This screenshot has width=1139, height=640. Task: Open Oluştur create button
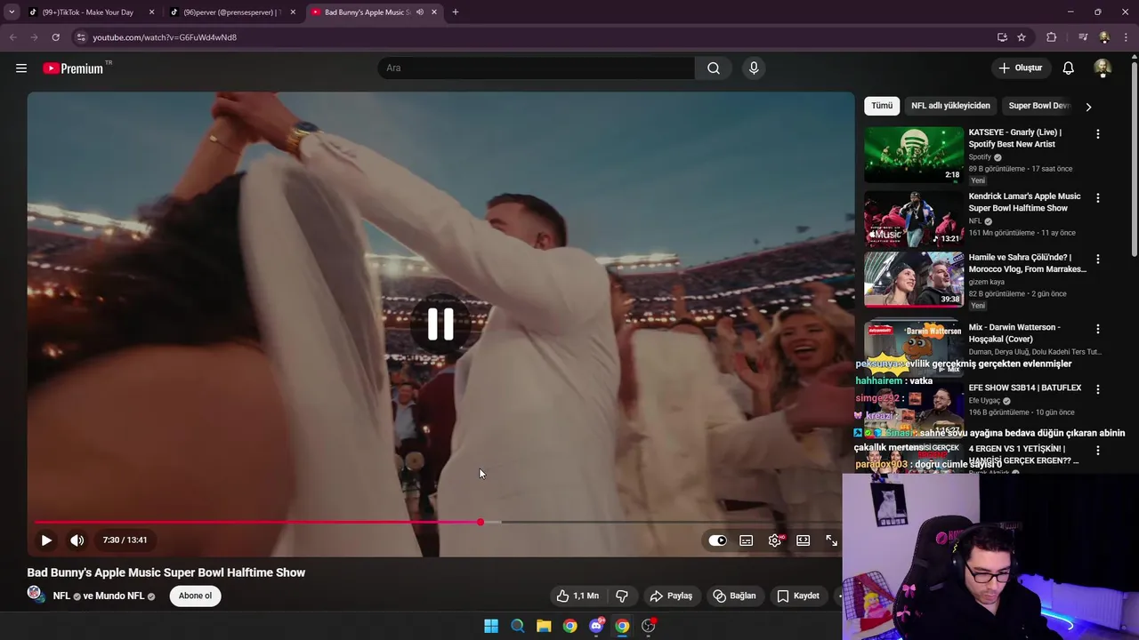click(1020, 68)
